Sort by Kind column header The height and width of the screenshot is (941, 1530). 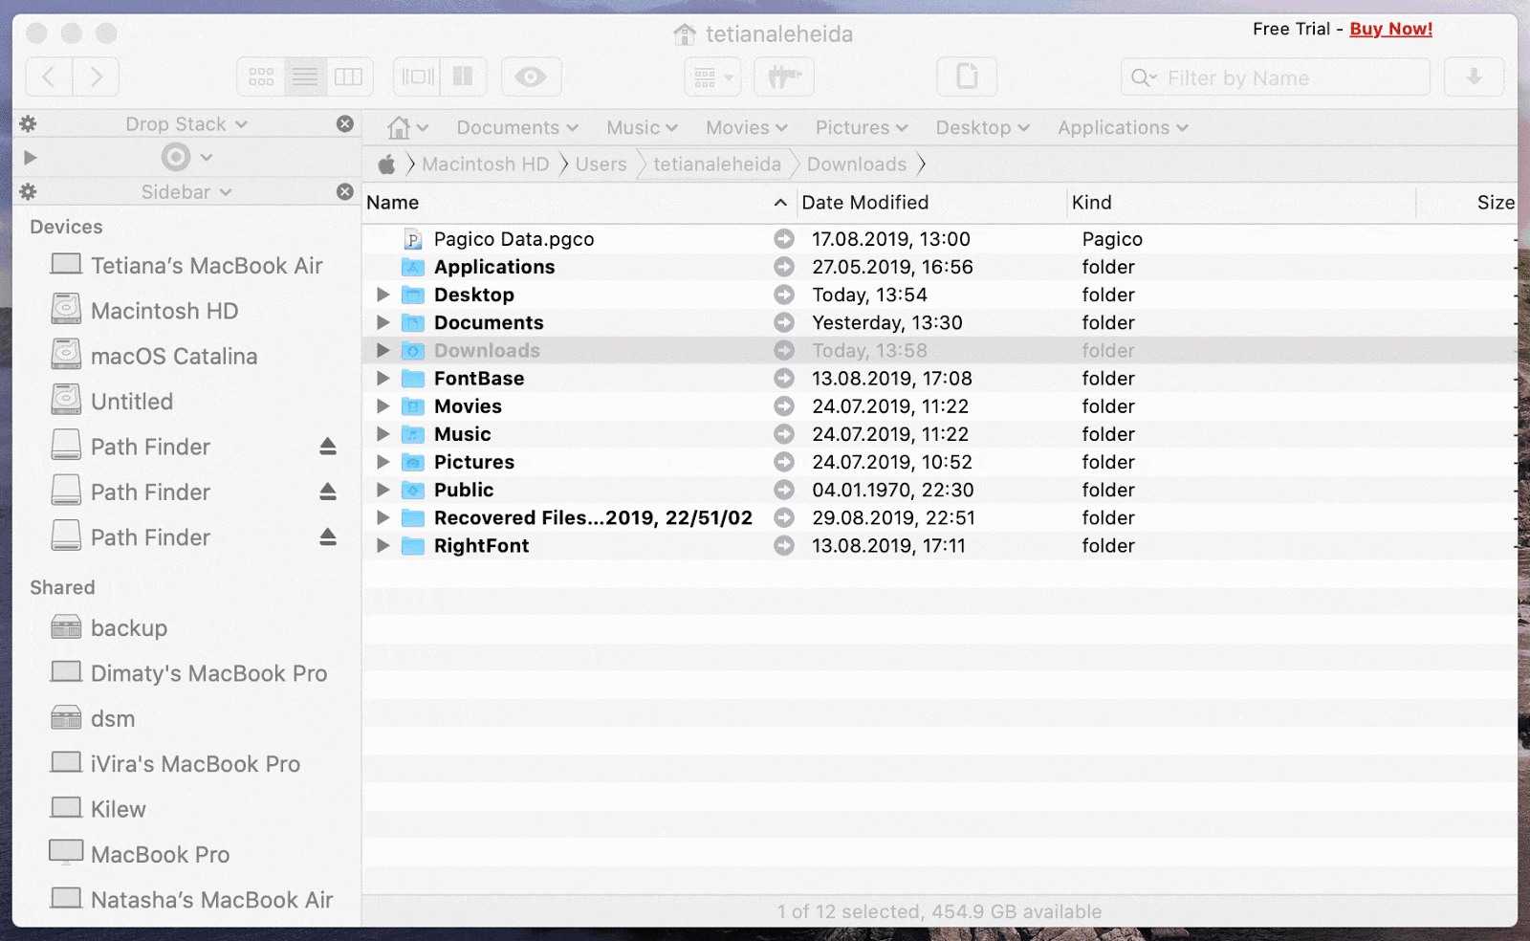(1241, 203)
